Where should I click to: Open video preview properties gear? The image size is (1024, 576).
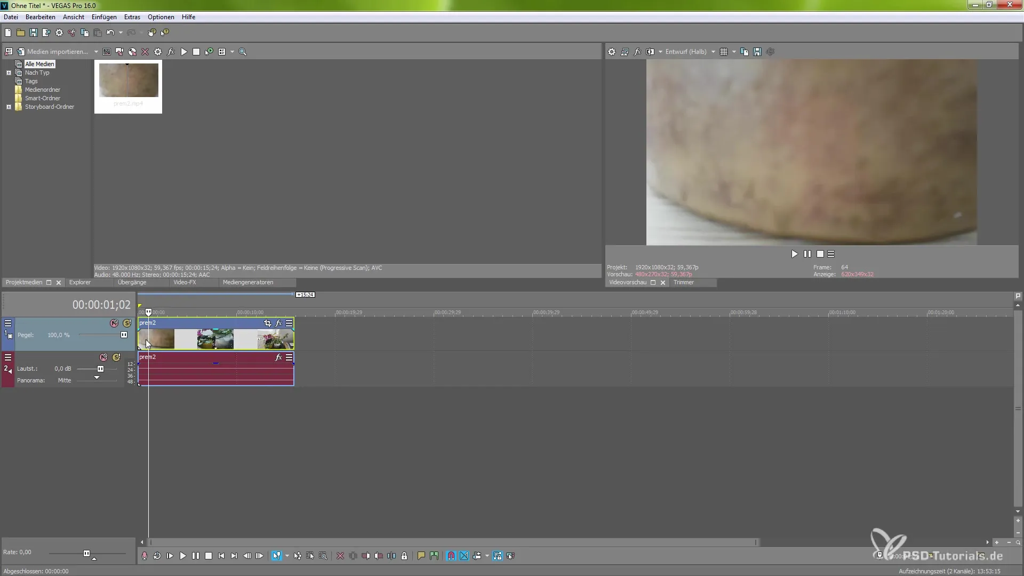(x=612, y=52)
